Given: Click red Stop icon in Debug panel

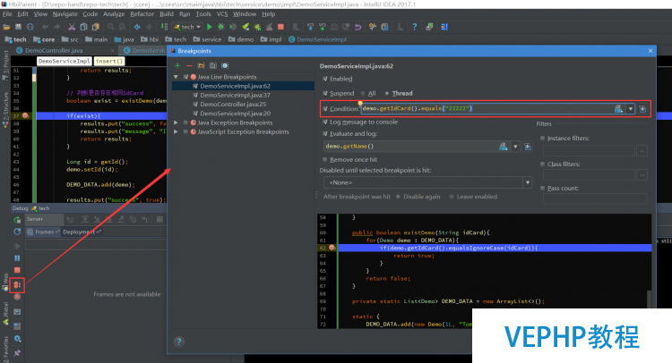Looking at the screenshot, I should [x=17, y=270].
